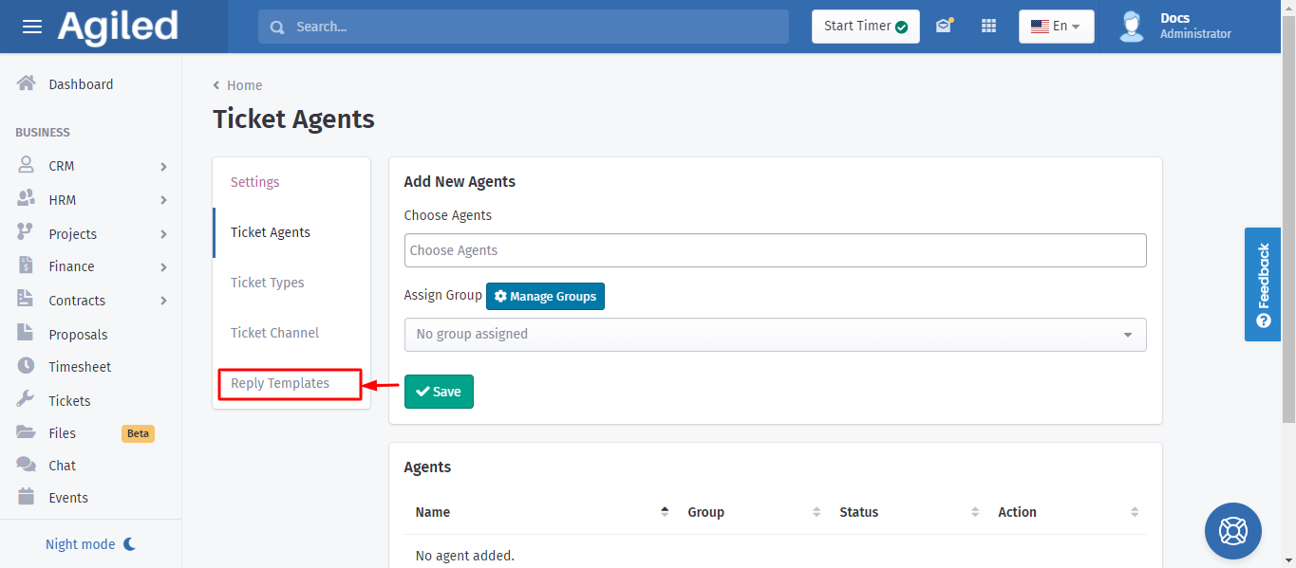Open the No group assigned dropdown
This screenshot has height=568, width=1296.
(x=775, y=335)
